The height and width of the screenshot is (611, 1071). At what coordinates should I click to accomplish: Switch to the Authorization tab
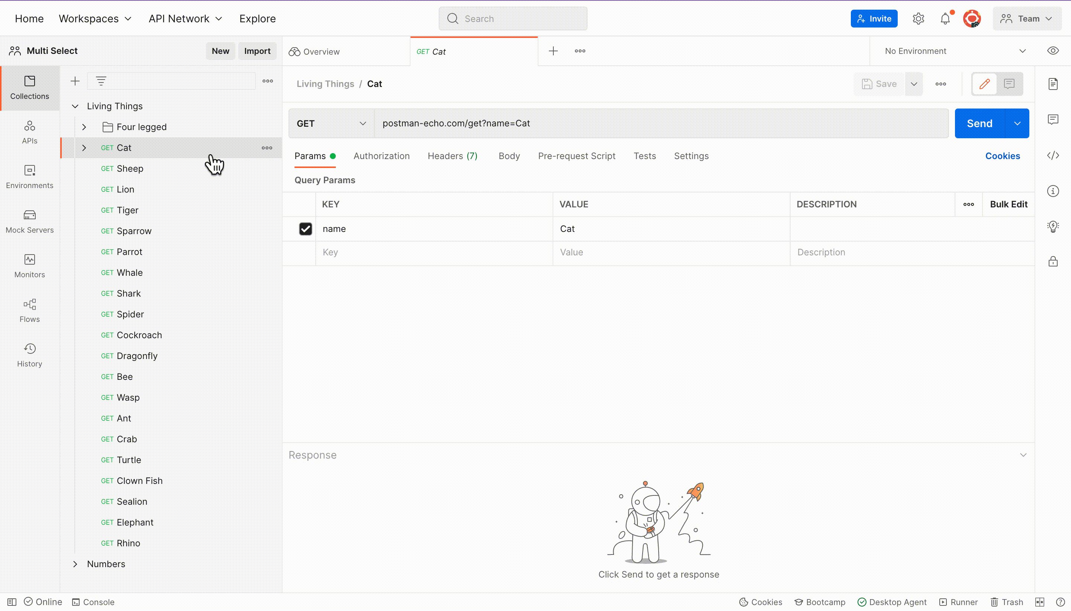pos(381,156)
